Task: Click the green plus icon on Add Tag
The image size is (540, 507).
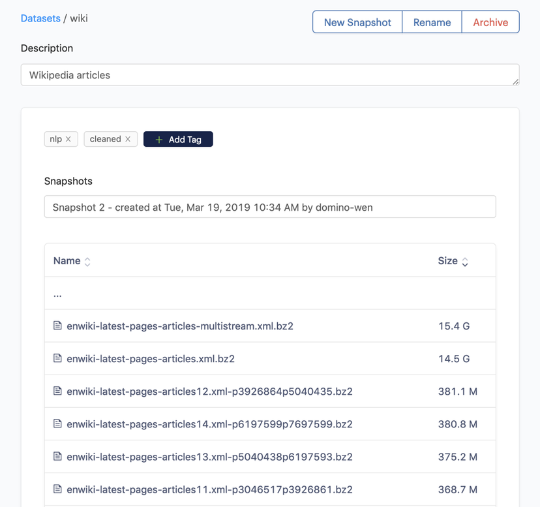Action: (158, 138)
